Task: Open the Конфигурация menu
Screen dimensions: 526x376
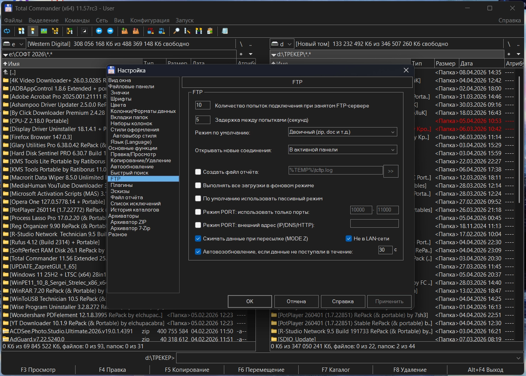Action: (x=150, y=20)
